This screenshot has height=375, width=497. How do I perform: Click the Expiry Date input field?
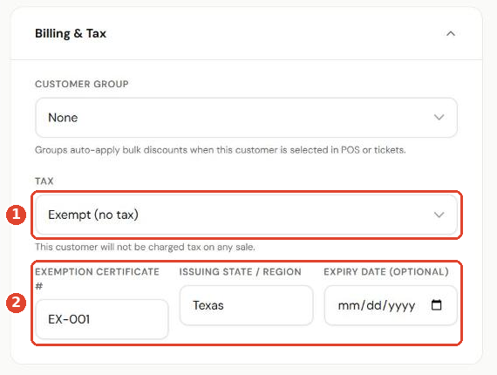(391, 305)
